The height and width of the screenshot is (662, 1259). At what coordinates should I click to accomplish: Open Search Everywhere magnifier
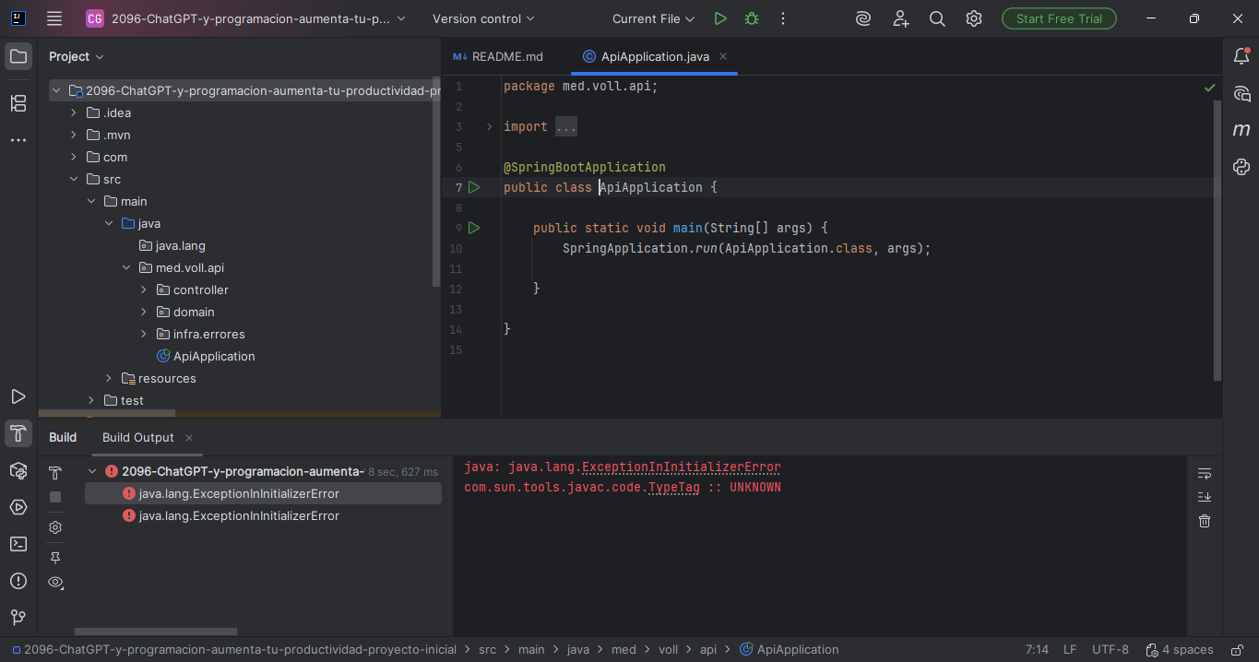tap(937, 18)
